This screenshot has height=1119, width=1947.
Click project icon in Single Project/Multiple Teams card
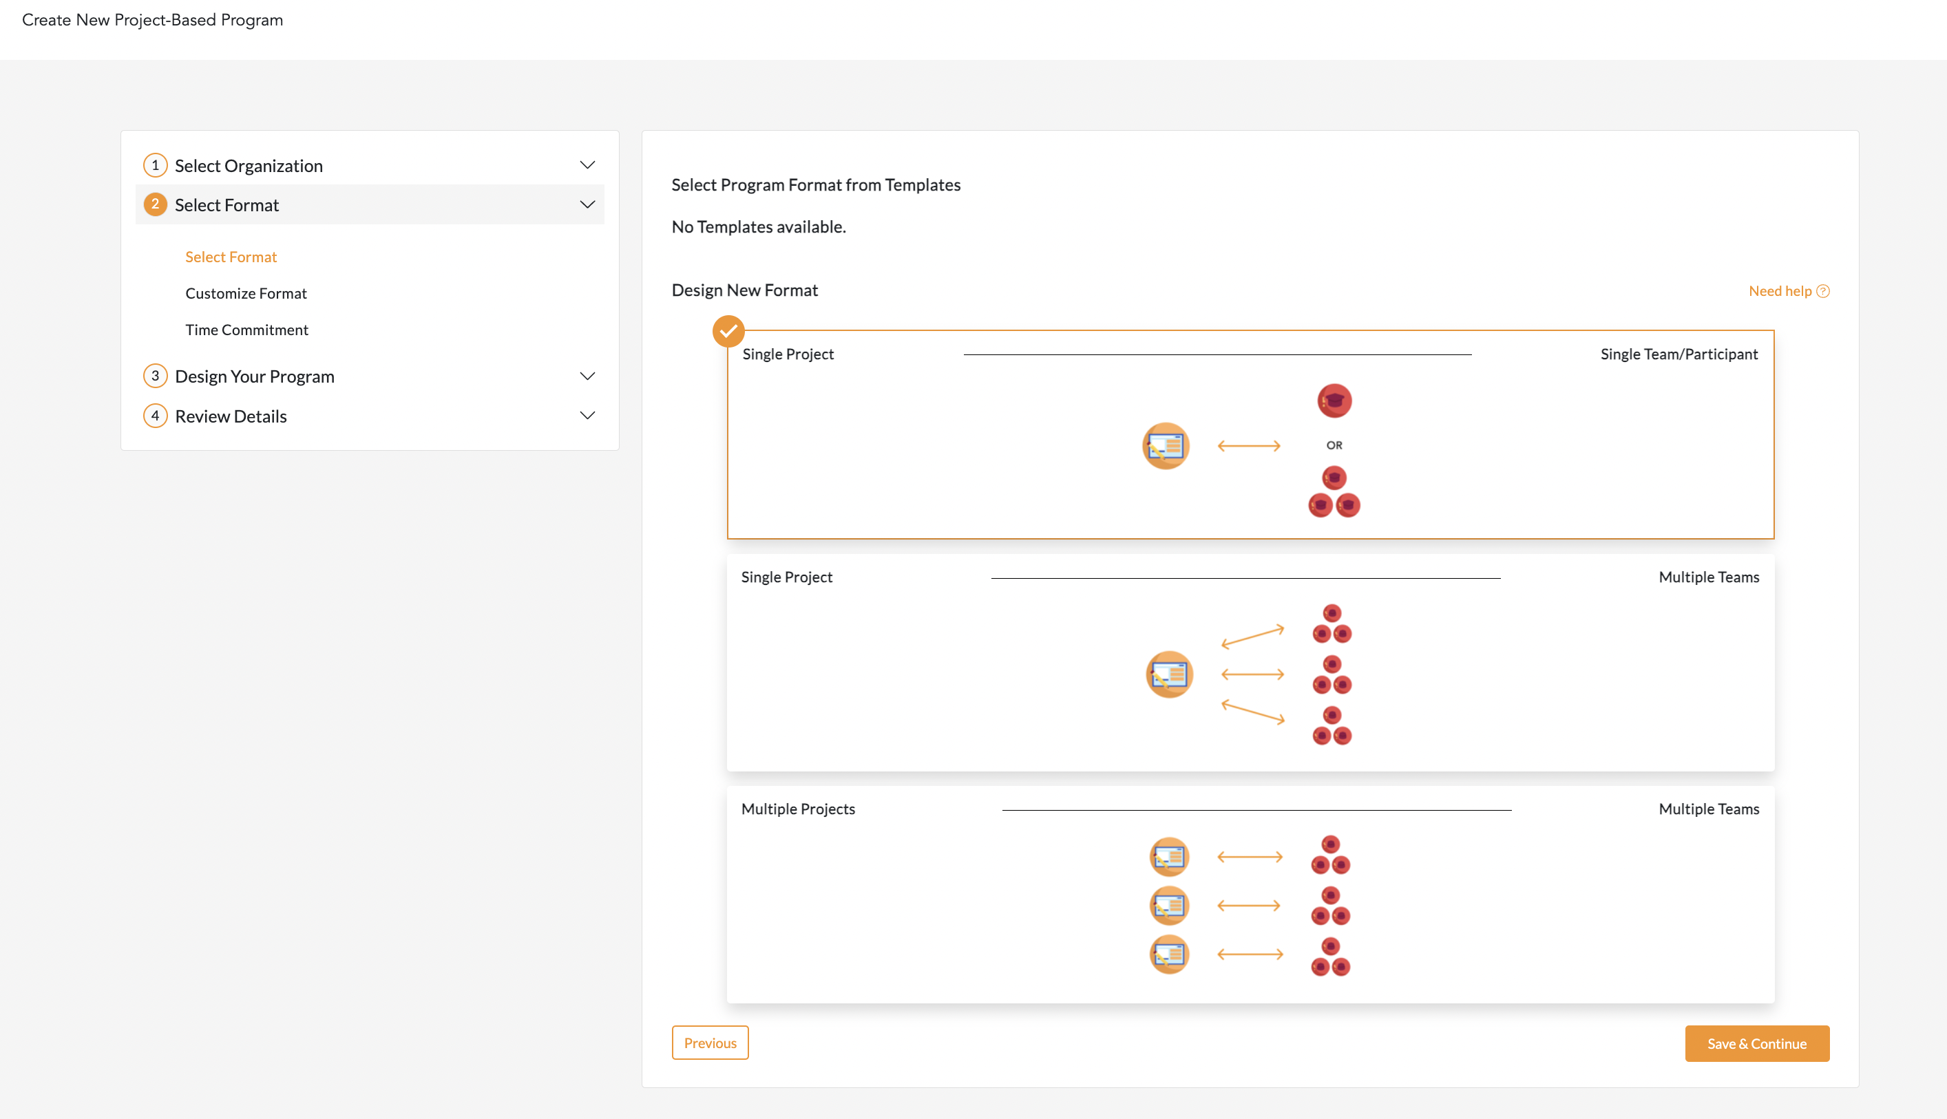1169,674
